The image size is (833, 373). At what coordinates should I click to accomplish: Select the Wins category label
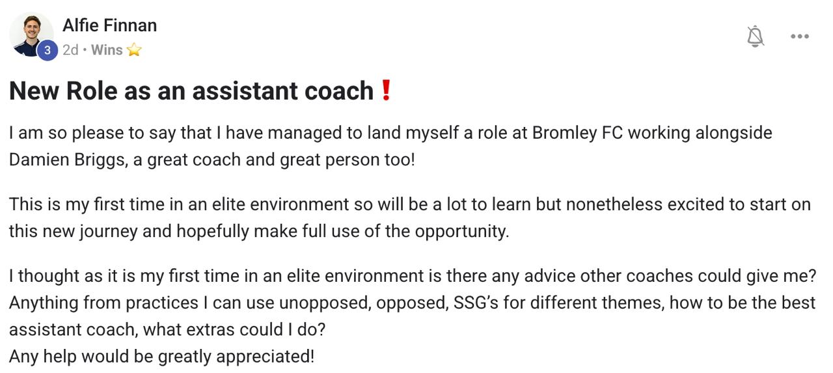coord(107,50)
